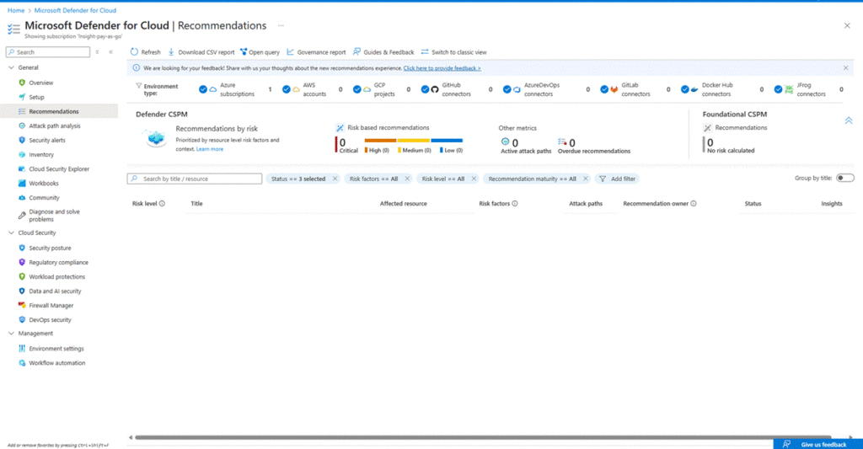Select Inventory in the left menu
The image size is (863, 449).
coord(40,154)
